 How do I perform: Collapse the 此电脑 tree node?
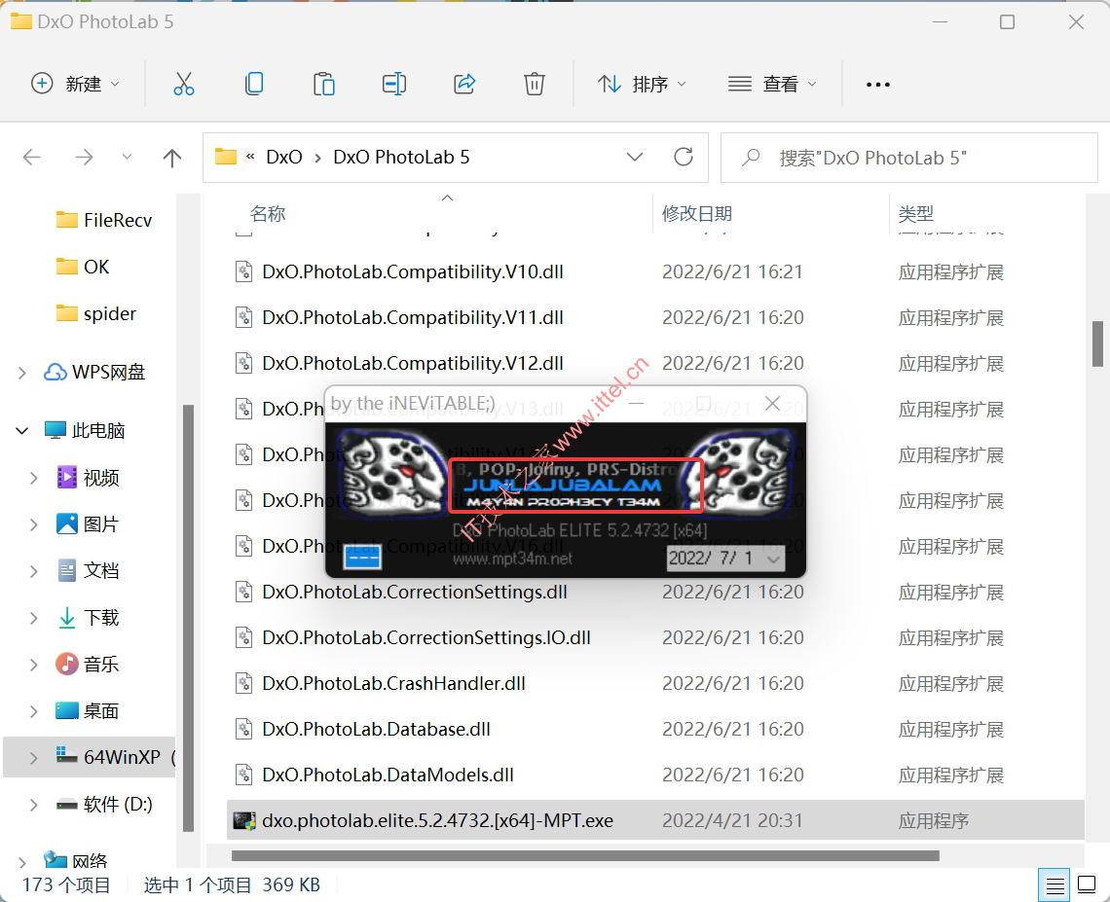(22, 430)
